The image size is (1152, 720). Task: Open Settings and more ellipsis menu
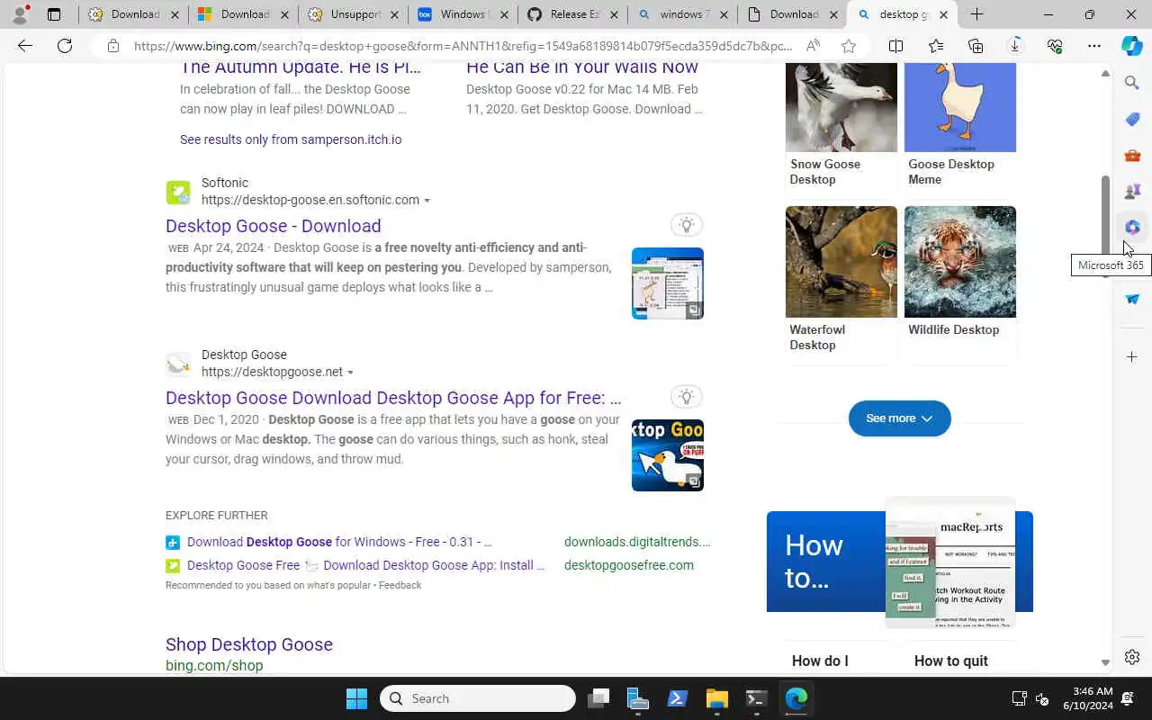click(x=1094, y=46)
